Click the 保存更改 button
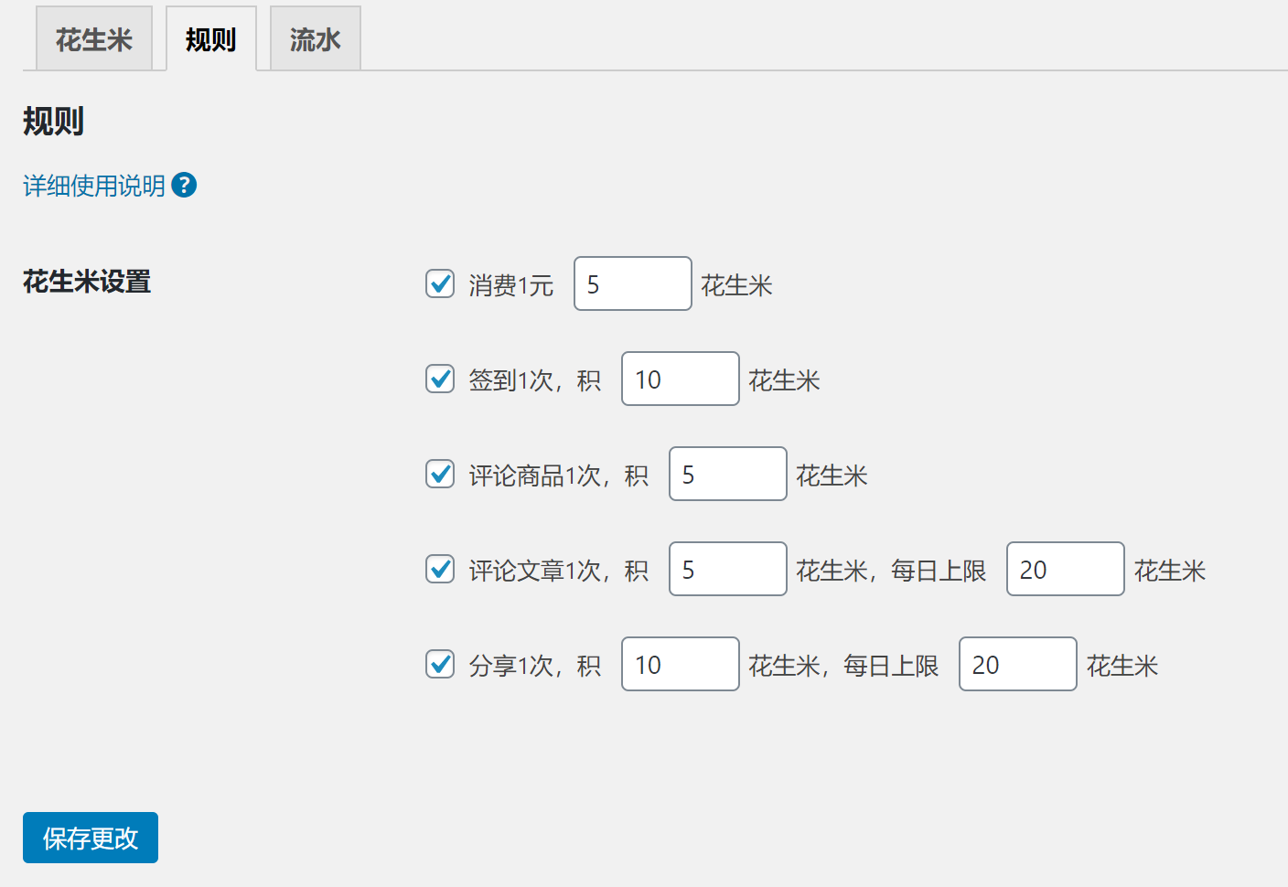This screenshot has width=1288, height=887. click(x=91, y=838)
